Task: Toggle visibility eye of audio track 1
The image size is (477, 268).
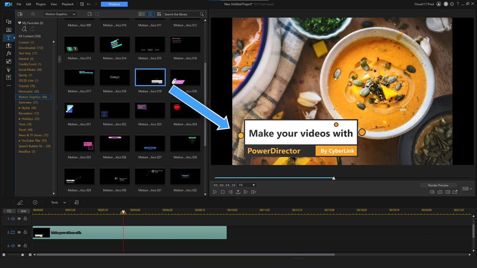Action: (x=19, y=219)
